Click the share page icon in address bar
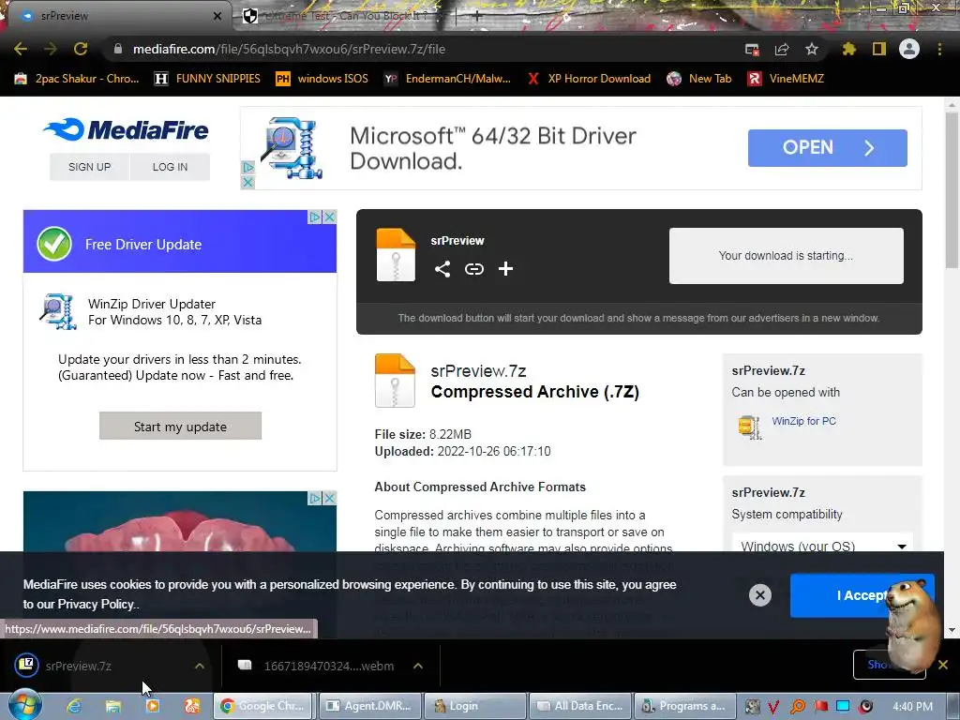 click(x=782, y=50)
